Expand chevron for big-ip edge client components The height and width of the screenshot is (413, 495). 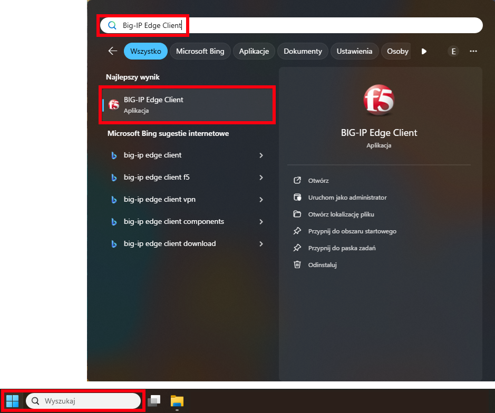(261, 221)
